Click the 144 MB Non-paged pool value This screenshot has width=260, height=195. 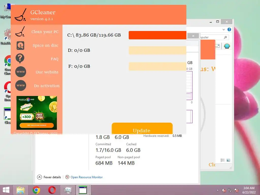click(x=126, y=163)
